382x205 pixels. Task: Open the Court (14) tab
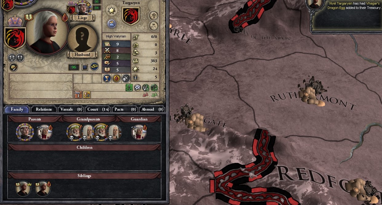98,109
